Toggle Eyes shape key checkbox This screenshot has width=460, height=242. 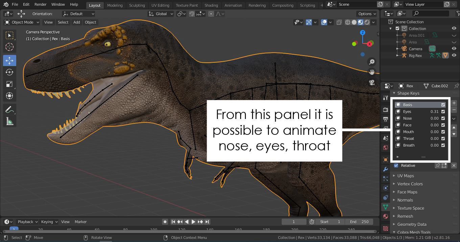[443, 112]
